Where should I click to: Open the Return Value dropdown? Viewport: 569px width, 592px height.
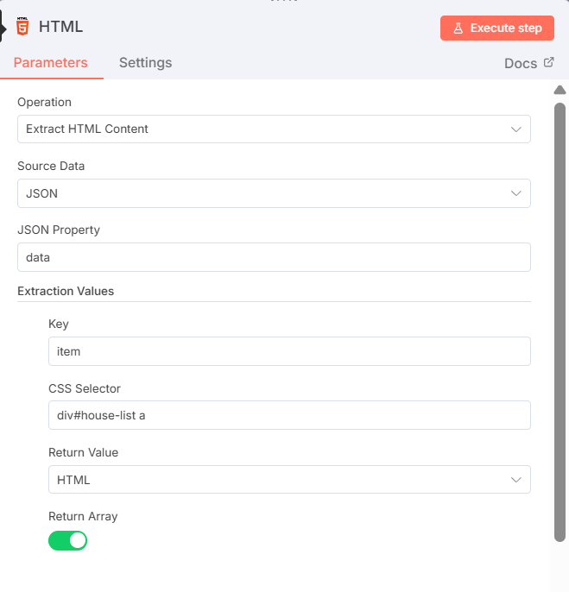(289, 480)
